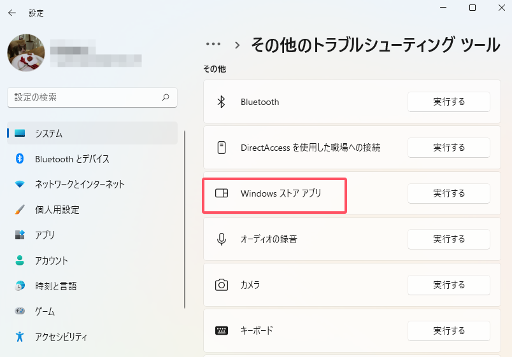This screenshot has height=357, width=512.
Task: Click the キーボード keyboard icon
Action: coord(222,330)
